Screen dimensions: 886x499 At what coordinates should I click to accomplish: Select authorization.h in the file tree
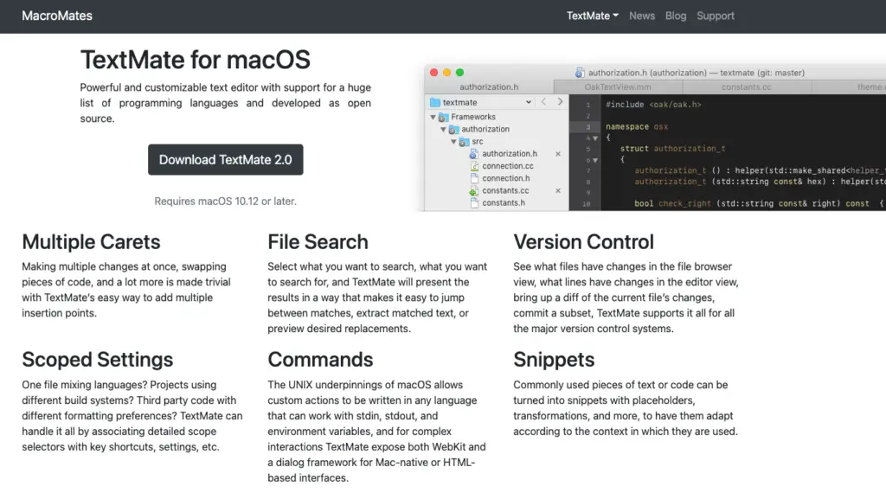[x=510, y=154]
